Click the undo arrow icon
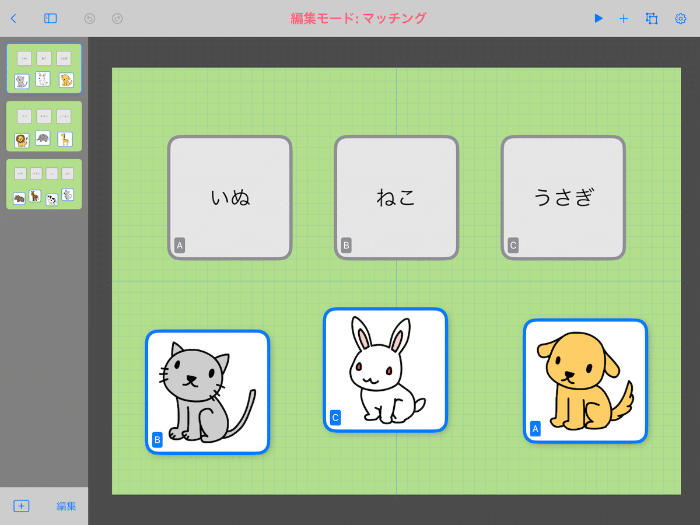The width and height of the screenshot is (700, 525). 89,19
